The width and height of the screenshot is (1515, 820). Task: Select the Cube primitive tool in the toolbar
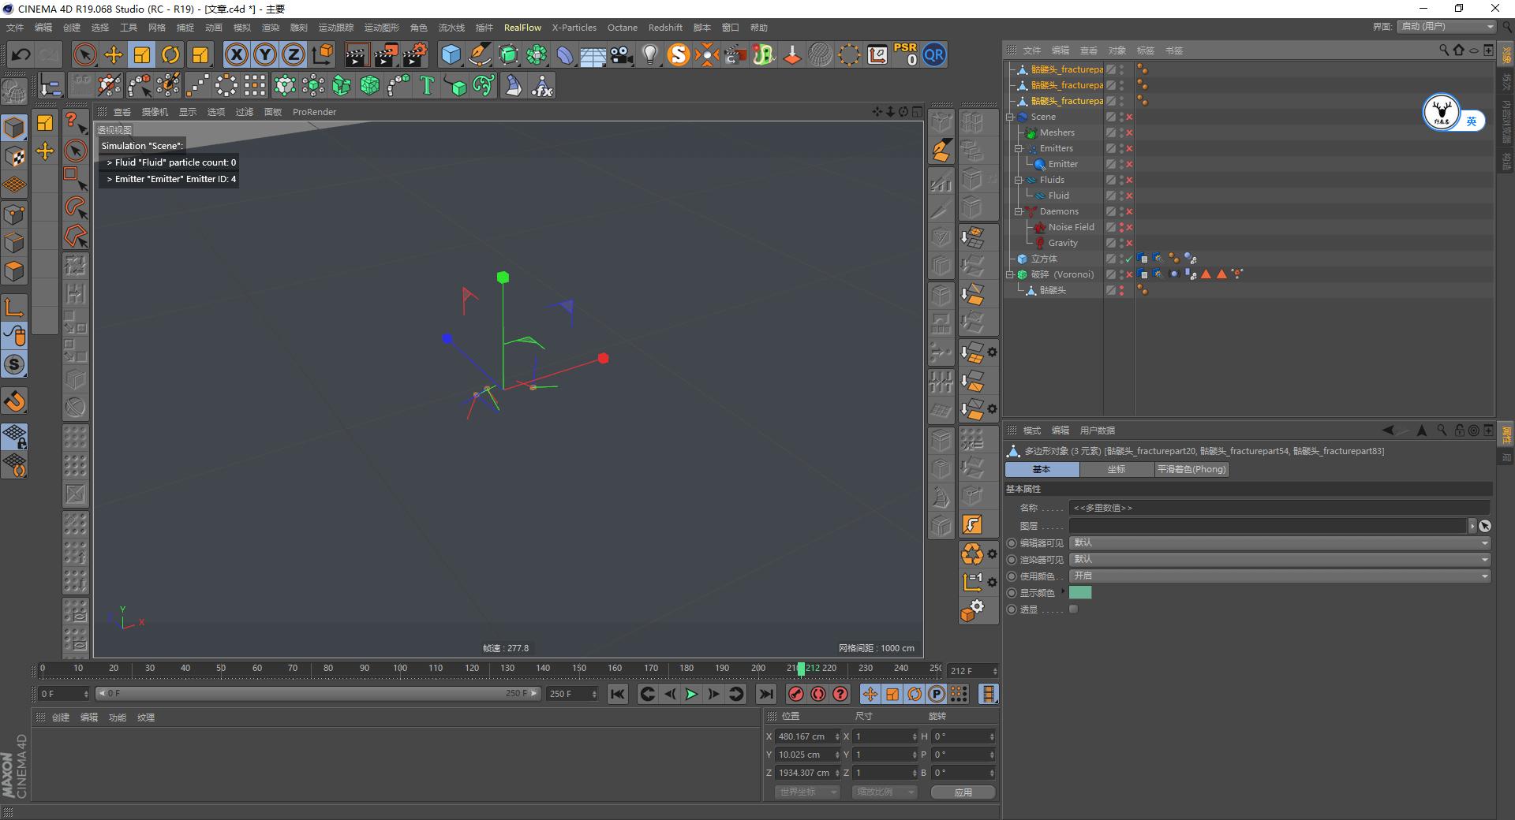click(x=452, y=54)
